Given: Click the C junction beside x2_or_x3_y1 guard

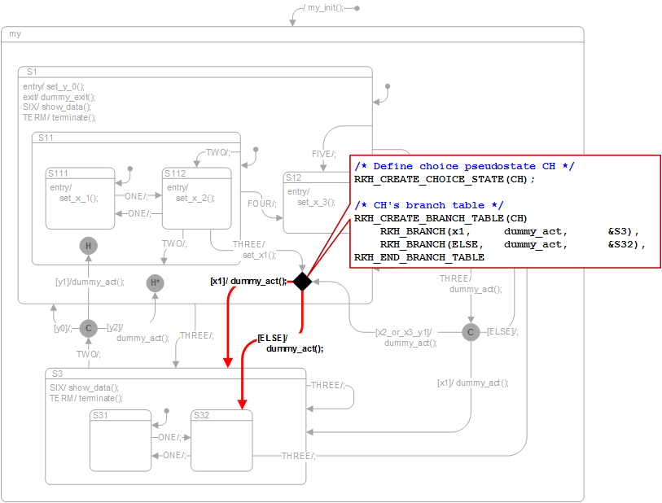Looking at the screenshot, I should pyautogui.click(x=471, y=332).
